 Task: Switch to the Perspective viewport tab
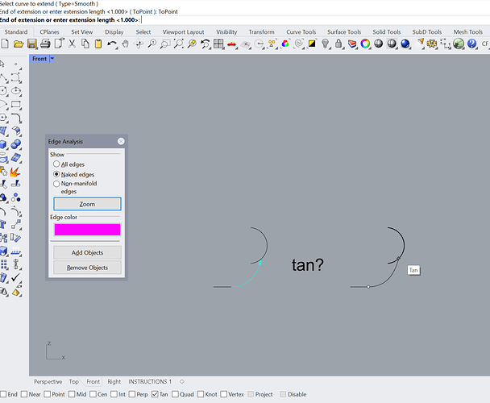tap(48, 381)
